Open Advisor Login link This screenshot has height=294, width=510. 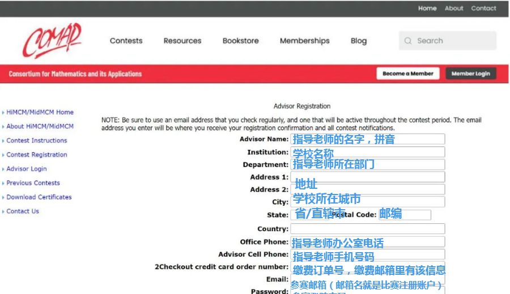(x=27, y=168)
